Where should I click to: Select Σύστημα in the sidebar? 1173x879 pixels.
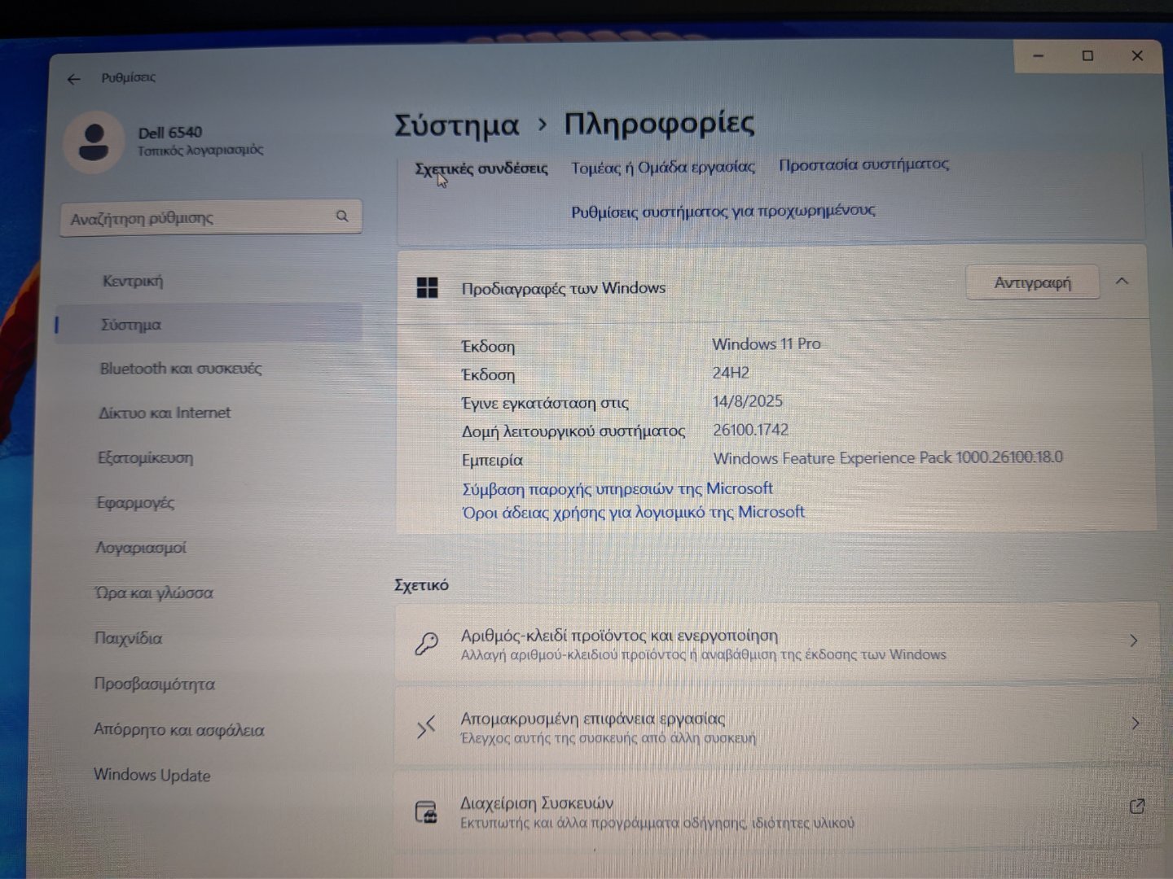[209, 325]
